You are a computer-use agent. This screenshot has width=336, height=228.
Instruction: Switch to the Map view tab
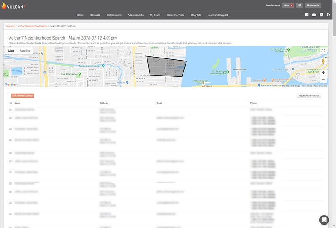pos(11,51)
